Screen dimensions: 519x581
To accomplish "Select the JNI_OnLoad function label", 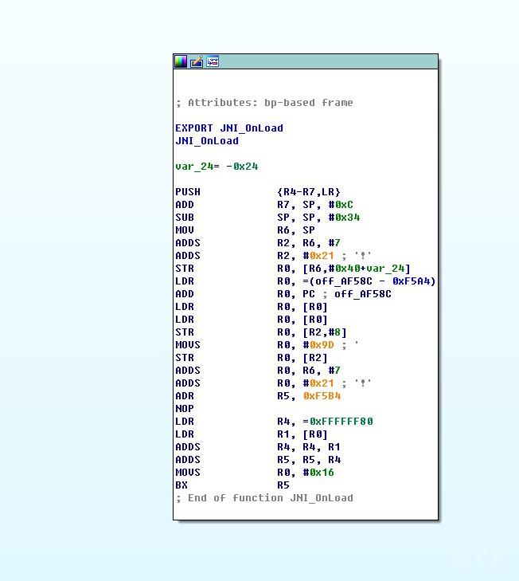I will [207, 141].
